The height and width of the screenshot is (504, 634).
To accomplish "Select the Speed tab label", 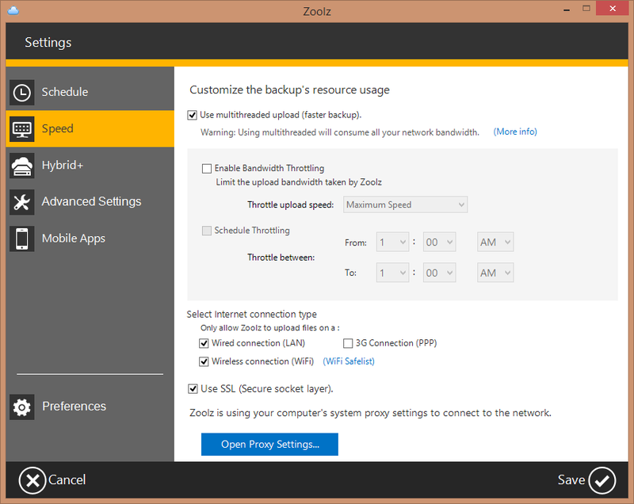I will (57, 128).
